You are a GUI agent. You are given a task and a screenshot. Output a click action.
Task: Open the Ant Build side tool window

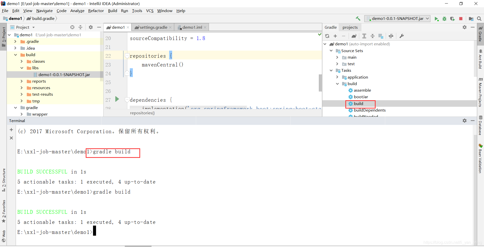coord(480,59)
